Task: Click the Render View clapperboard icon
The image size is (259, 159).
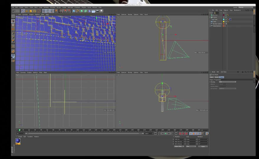Action: point(60,11)
